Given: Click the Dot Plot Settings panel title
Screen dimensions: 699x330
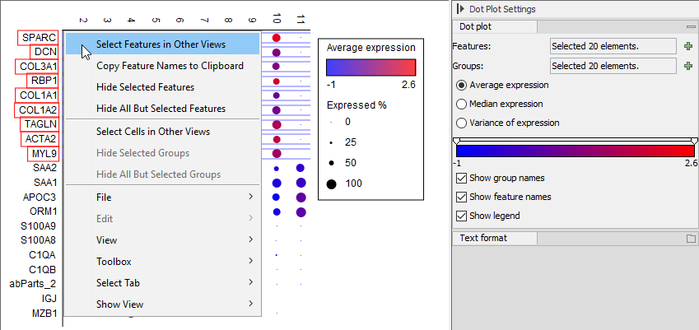Looking at the screenshot, I should click(503, 9).
